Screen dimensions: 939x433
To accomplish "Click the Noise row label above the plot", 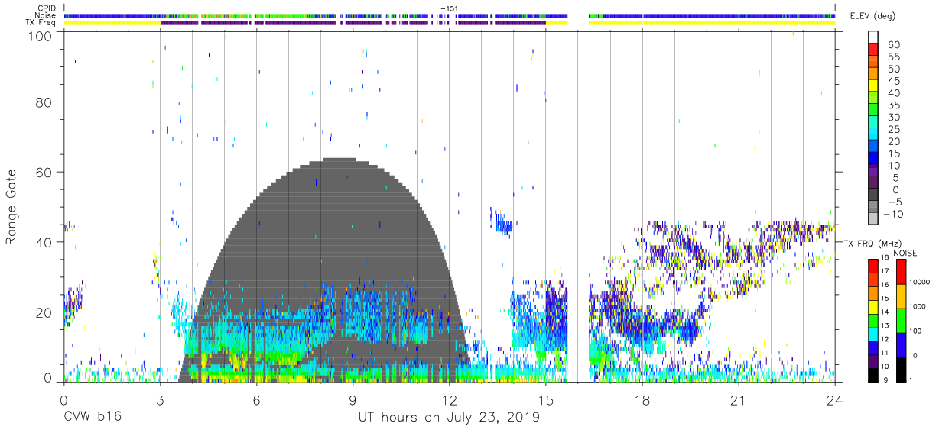I will click(44, 15).
